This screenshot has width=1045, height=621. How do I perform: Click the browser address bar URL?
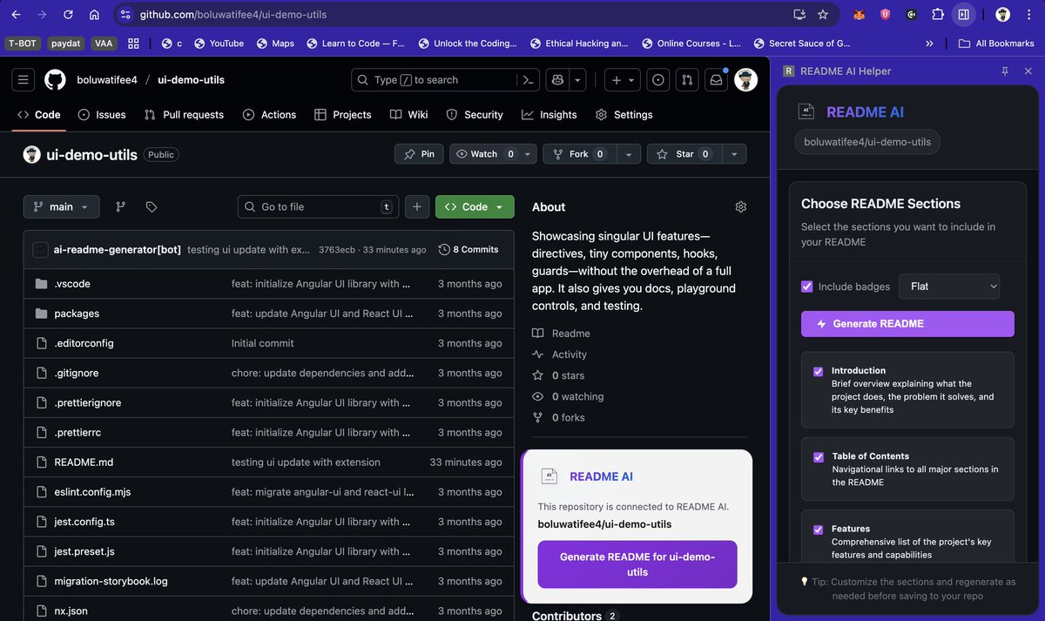click(x=232, y=14)
